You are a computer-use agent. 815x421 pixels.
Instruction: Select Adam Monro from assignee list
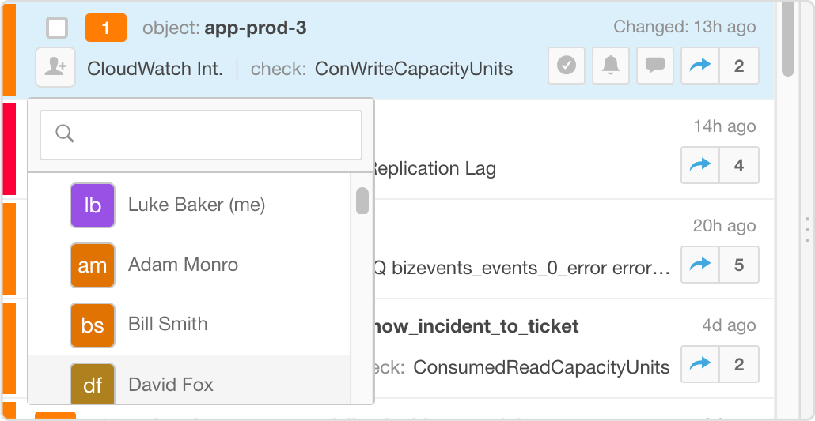click(183, 265)
